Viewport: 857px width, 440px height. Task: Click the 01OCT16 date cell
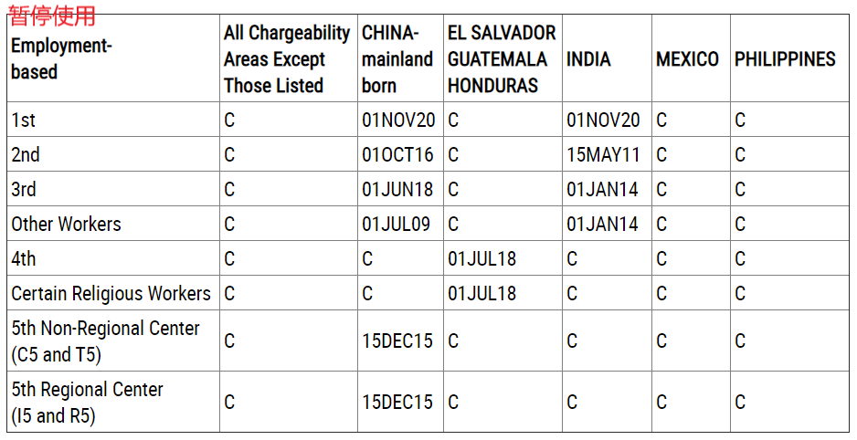[397, 155]
